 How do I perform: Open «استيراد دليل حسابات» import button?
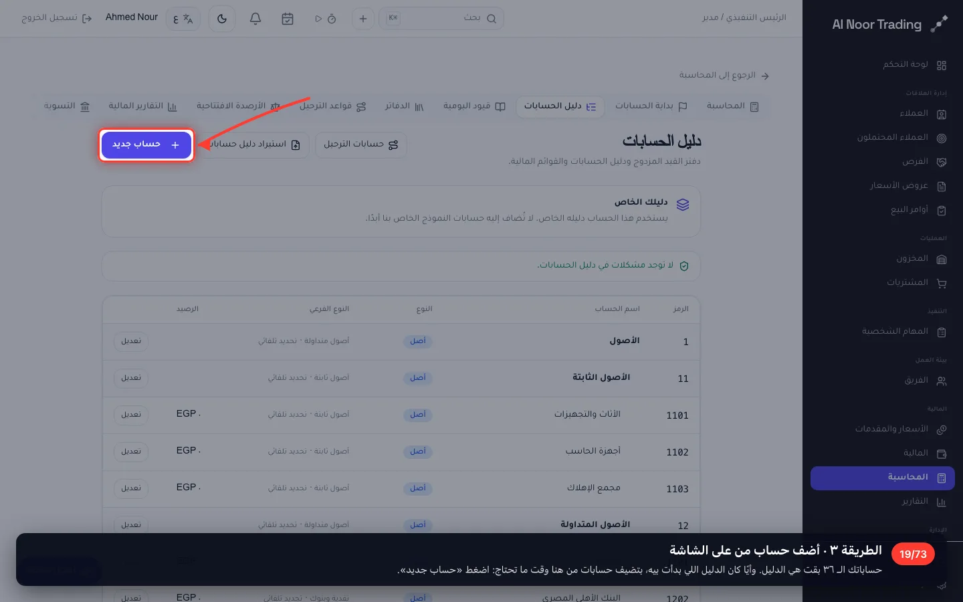tap(253, 144)
